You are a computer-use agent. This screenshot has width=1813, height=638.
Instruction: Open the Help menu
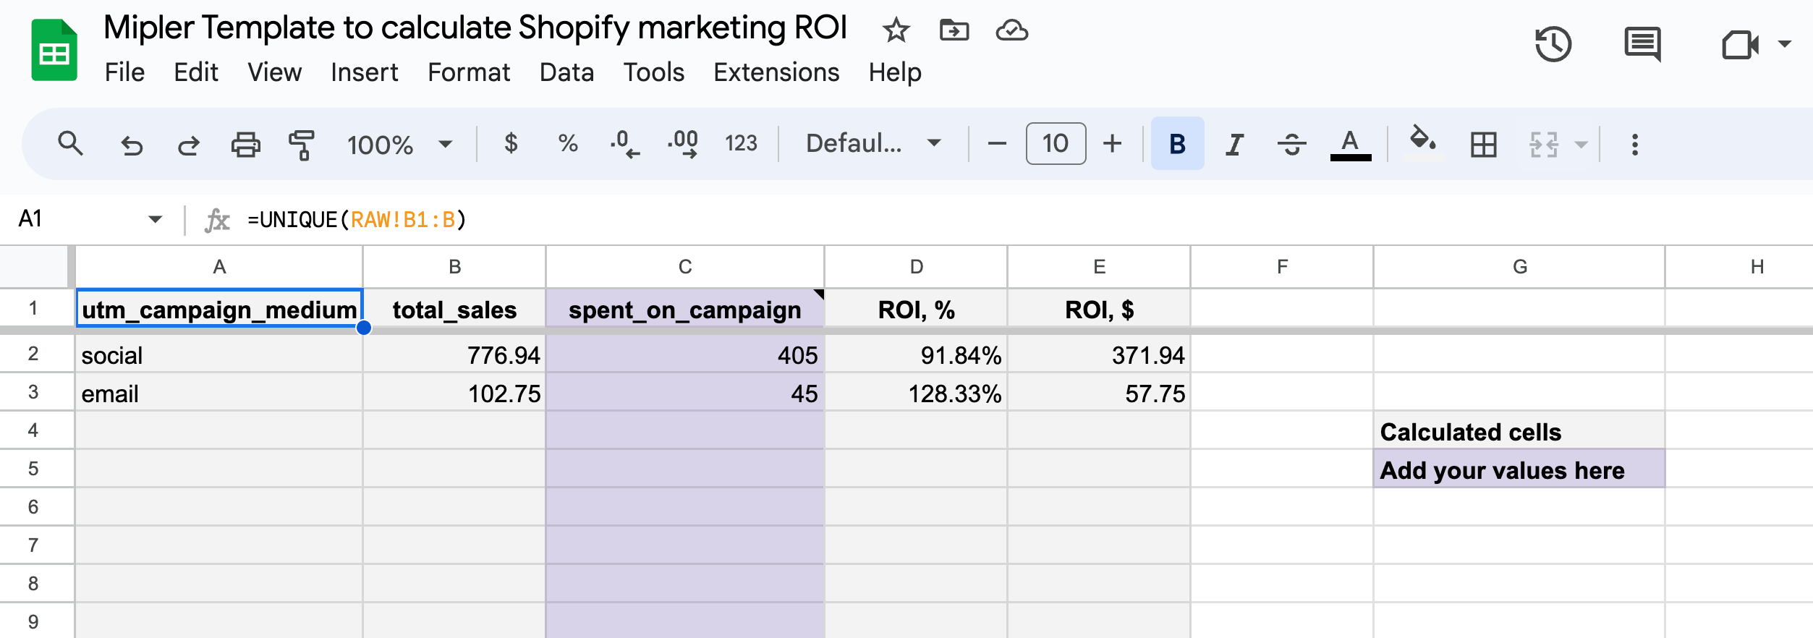(895, 72)
